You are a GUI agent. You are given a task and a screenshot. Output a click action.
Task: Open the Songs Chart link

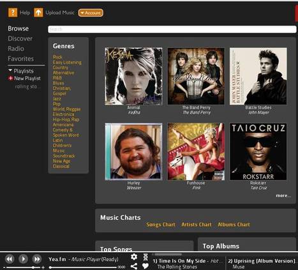[161, 225]
